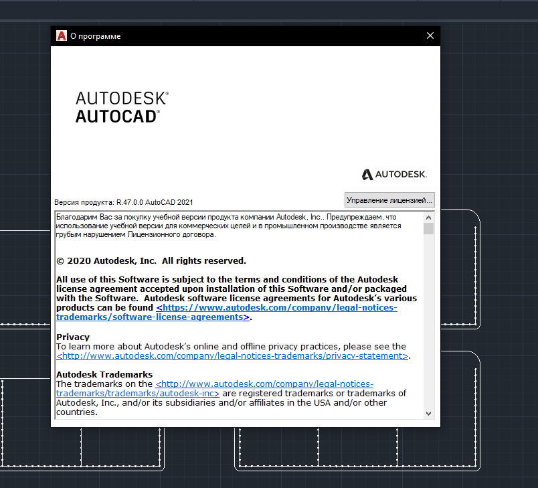Image resolution: width=538 pixels, height=488 pixels.
Task: Click the 'Версия продукта: R.47.0.0 AutoCAD 2021' text
Action: click(124, 202)
